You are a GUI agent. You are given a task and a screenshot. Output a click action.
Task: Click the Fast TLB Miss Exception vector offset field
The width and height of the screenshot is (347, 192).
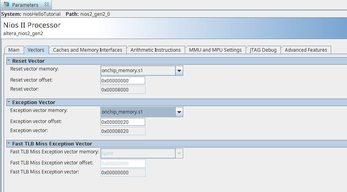click(123, 163)
